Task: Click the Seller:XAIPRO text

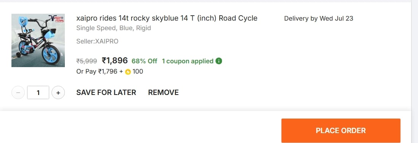Action: [97, 41]
